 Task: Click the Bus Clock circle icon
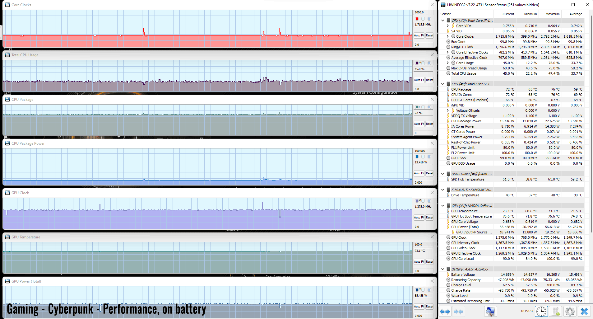448,42
